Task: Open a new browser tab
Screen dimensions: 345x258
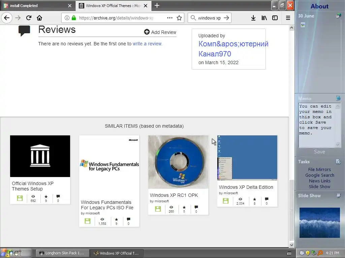Action: [x=157, y=5]
